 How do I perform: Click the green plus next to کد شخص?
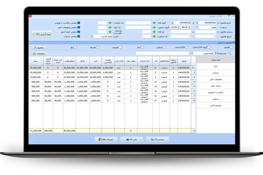click(154, 36)
